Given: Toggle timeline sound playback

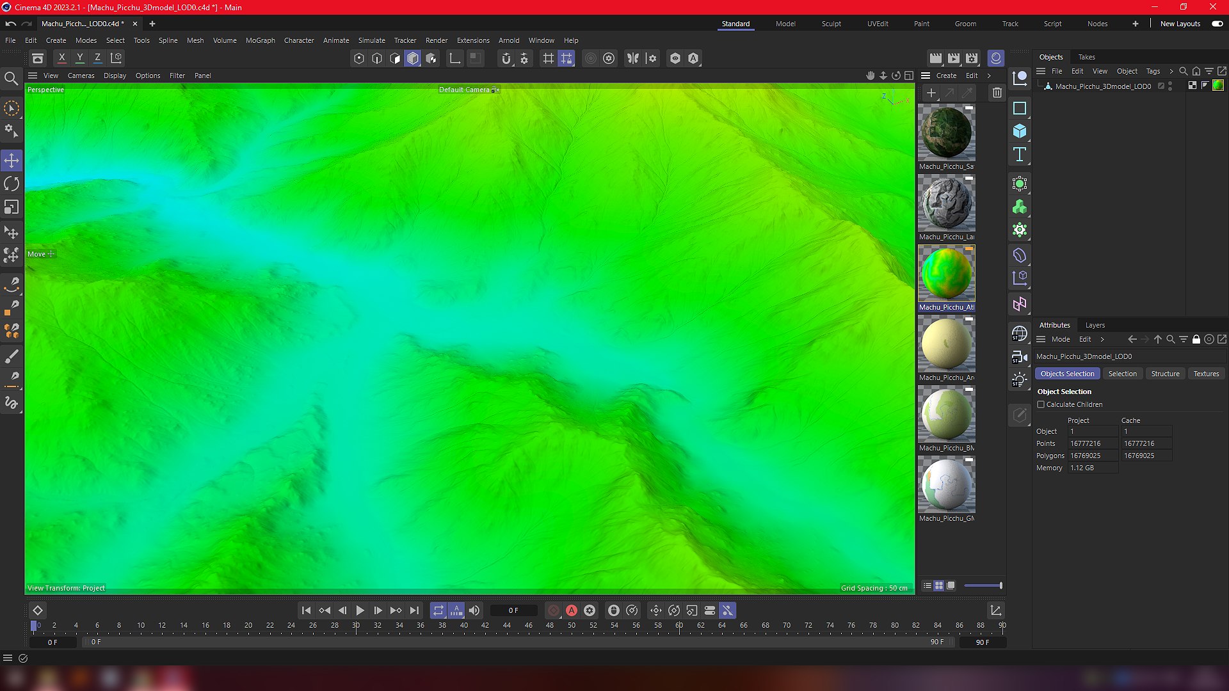Looking at the screenshot, I should 474,610.
